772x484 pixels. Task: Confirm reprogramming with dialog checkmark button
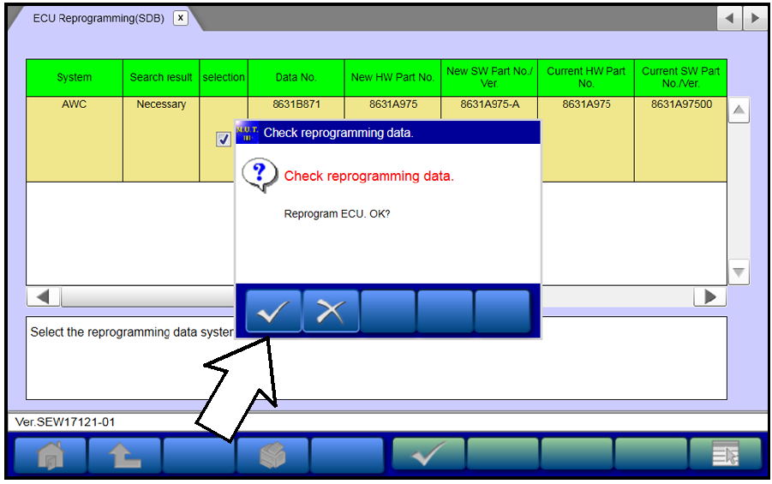[273, 312]
